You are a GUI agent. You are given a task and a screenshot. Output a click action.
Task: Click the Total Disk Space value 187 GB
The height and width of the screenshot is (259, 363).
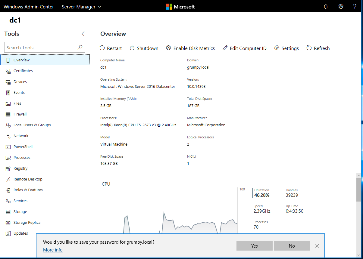point(193,106)
